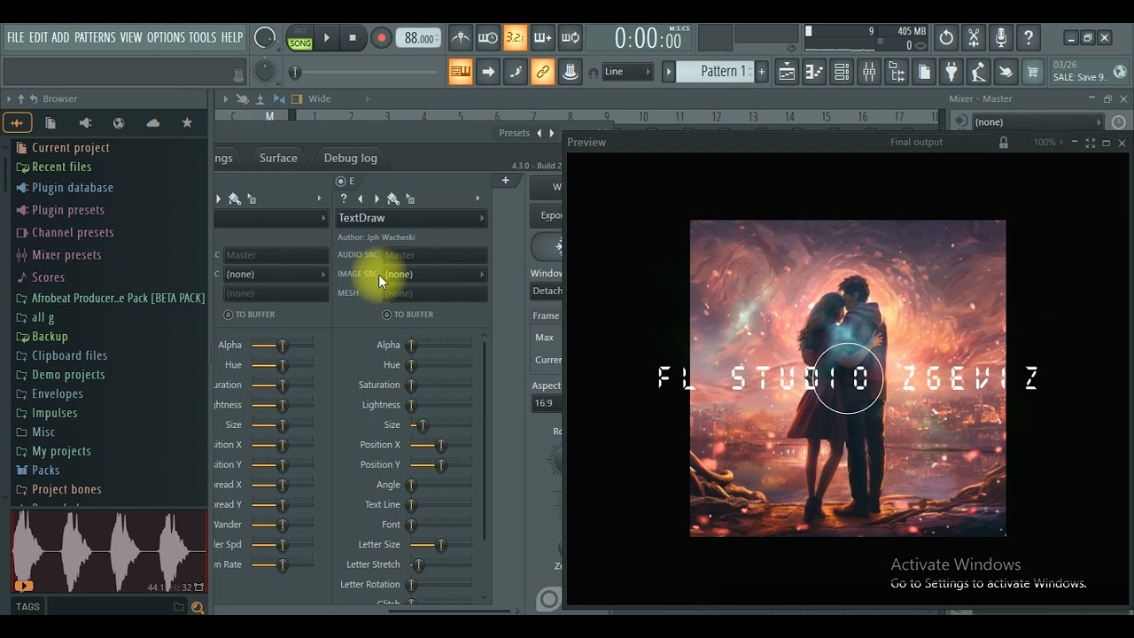Image resolution: width=1134 pixels, height=638 pixels.
Task: Toggle the browser view icon in toolbar
Action: [x=897, y=72]
